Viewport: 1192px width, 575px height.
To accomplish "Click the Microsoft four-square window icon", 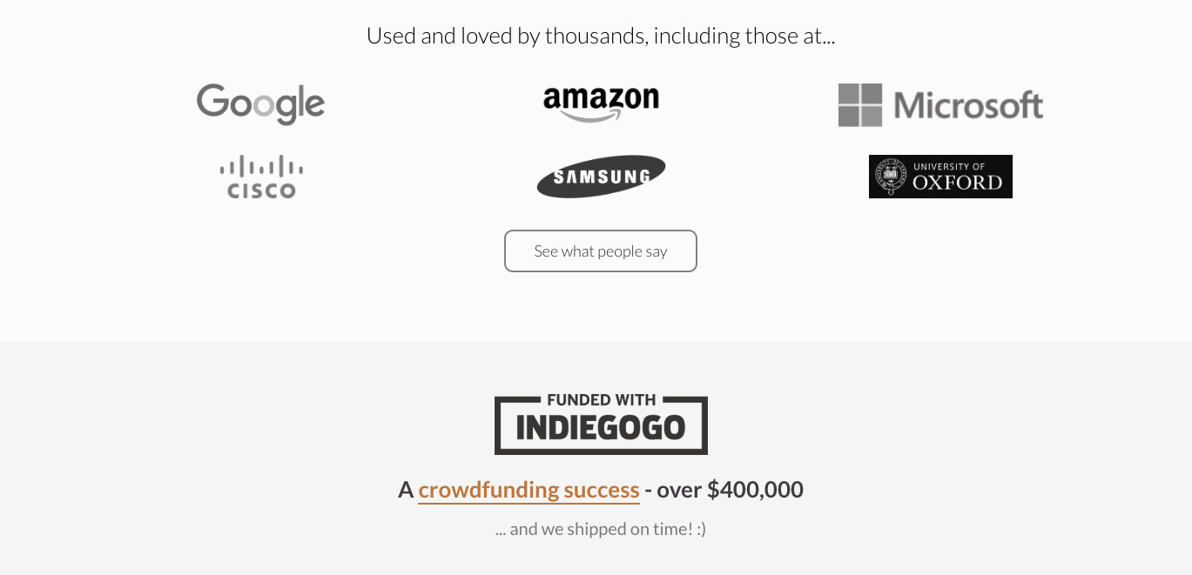I will point(860,104).
